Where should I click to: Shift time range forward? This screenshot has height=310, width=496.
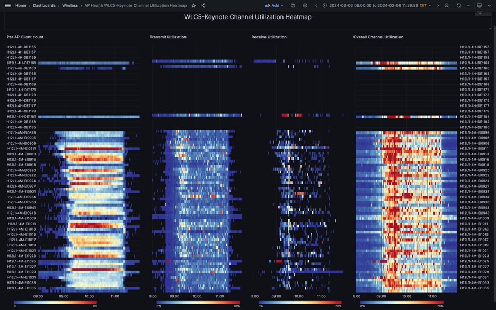(x=438, y=6)
